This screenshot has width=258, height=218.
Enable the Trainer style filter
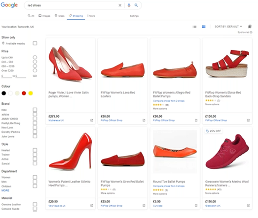(35, 155)
